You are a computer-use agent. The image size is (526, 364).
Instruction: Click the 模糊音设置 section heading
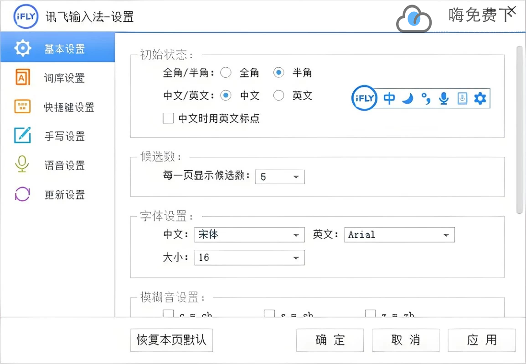point(172,297)
